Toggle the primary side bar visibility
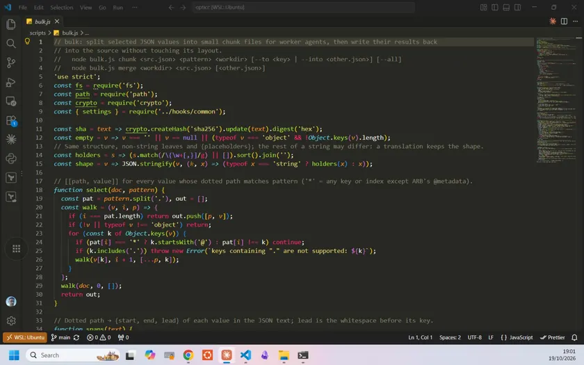Screen dimensions: 584x365 (x=495, y=7)
